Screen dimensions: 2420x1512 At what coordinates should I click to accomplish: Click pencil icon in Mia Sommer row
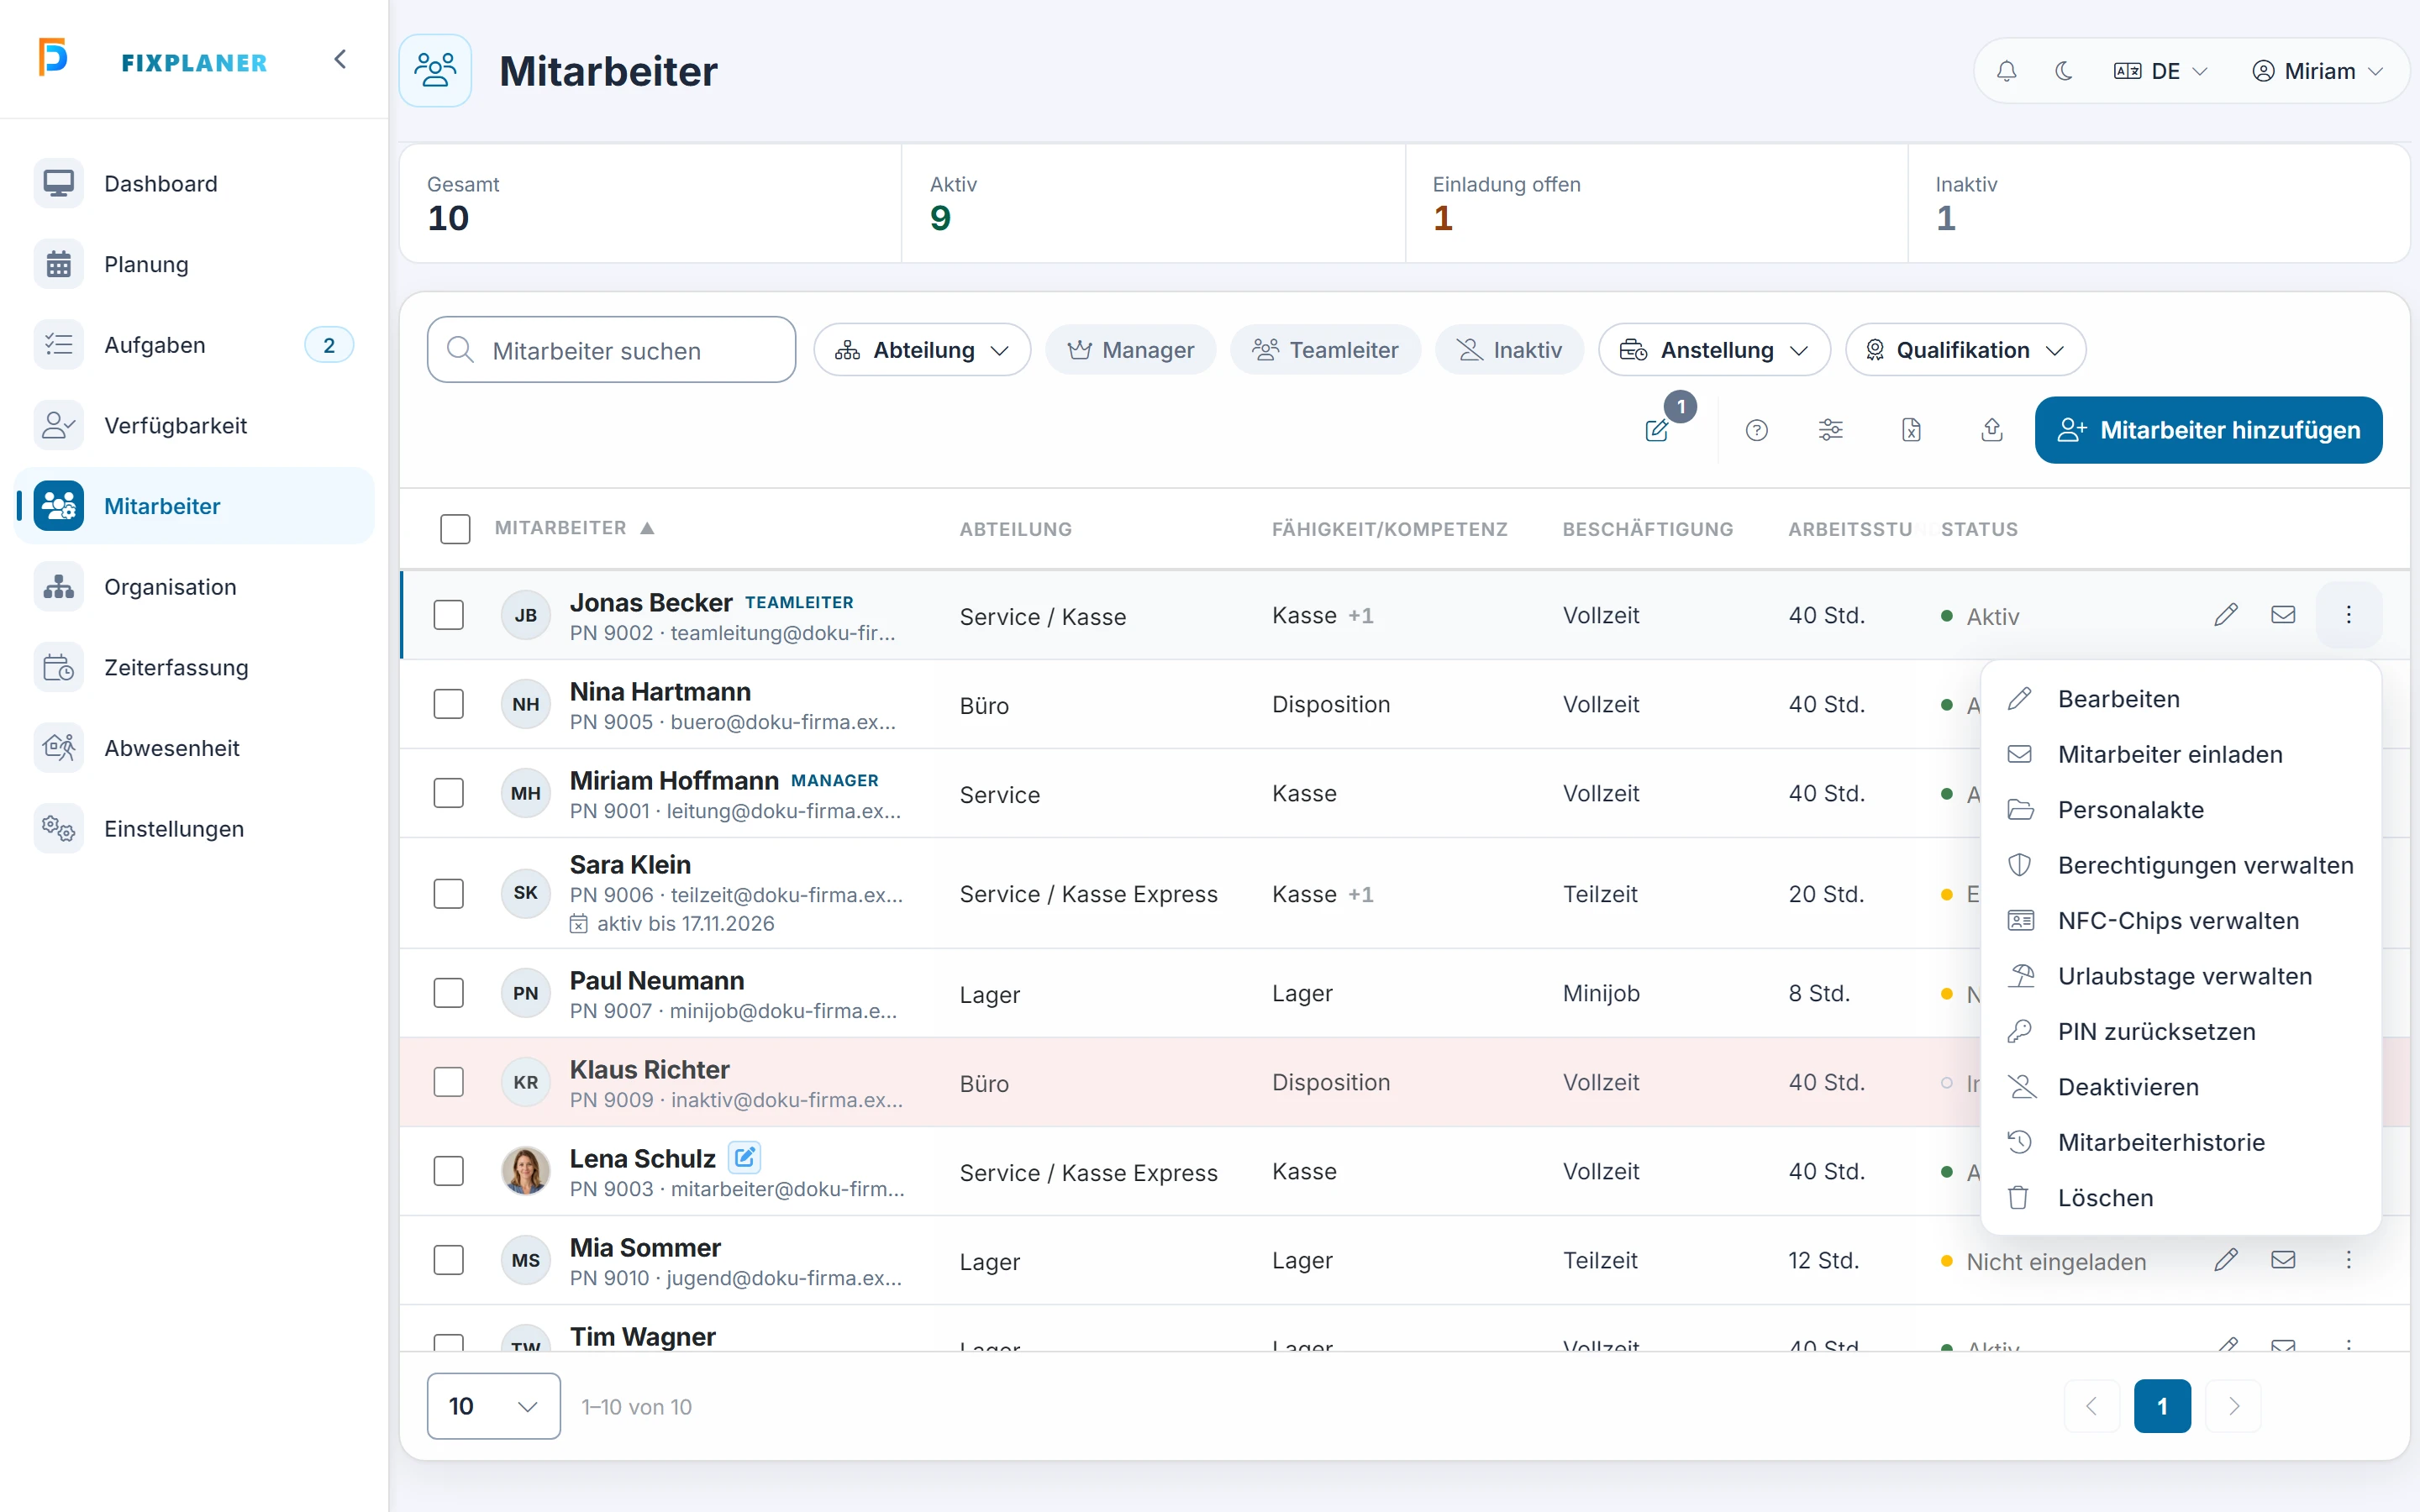coord(2225,1260)
